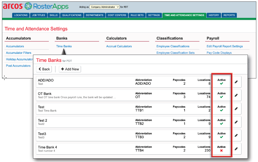Select the OT Bank row title

tap(45, 94)
